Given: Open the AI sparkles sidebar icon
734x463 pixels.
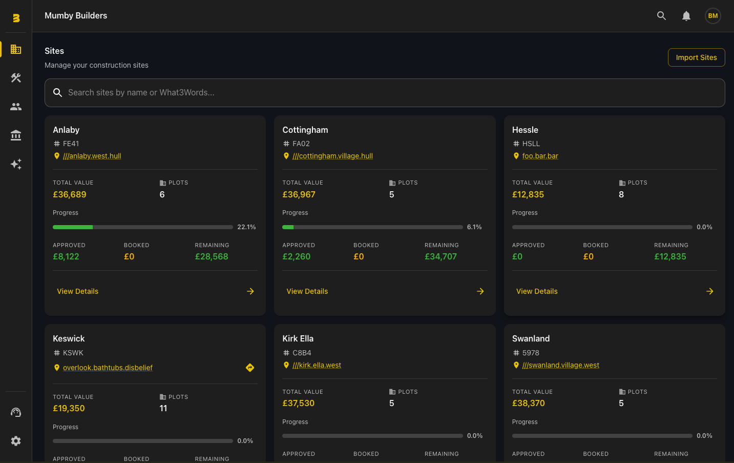Looking at the screenshot, I should [x=16, y=164].
